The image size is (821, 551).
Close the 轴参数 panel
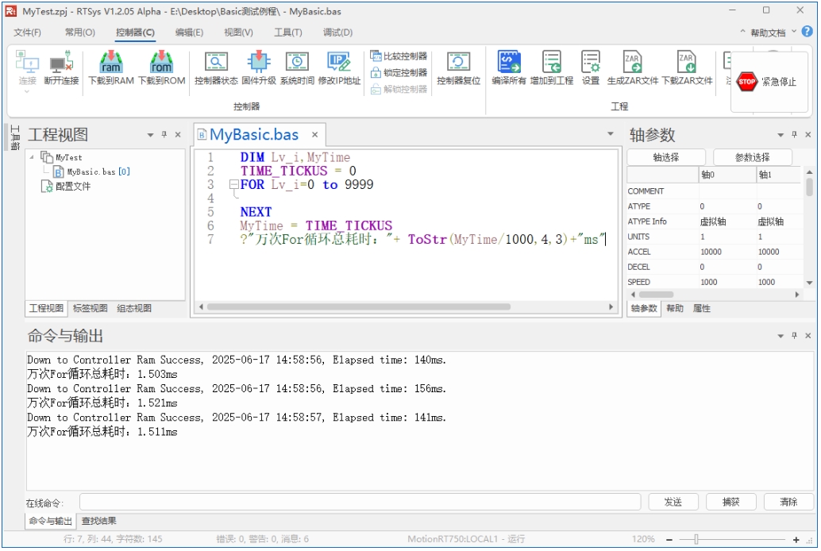808,135
